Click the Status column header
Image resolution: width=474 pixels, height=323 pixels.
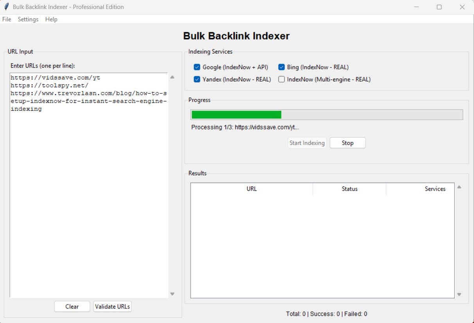[x=349, y=189]
